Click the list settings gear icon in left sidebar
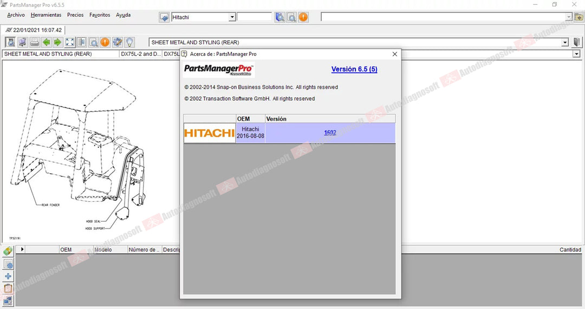This screenshot has width=585, height=309. pos(8,264)
